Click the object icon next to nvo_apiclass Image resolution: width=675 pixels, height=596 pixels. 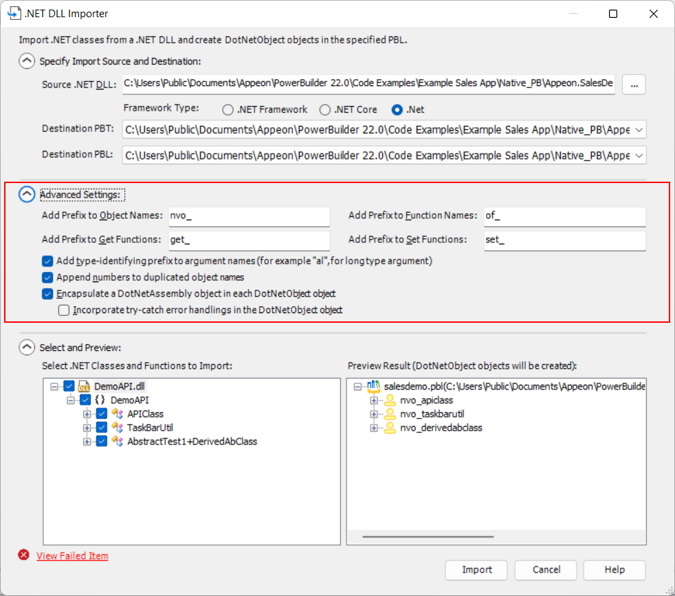click(389, 400)
